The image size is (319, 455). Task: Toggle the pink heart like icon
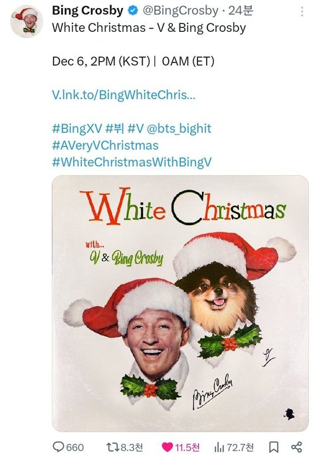coord(167,447)
